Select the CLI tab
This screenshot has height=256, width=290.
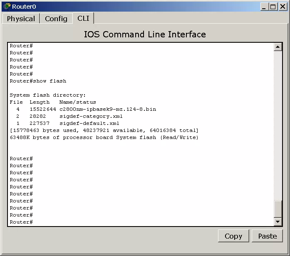[83, 18]
